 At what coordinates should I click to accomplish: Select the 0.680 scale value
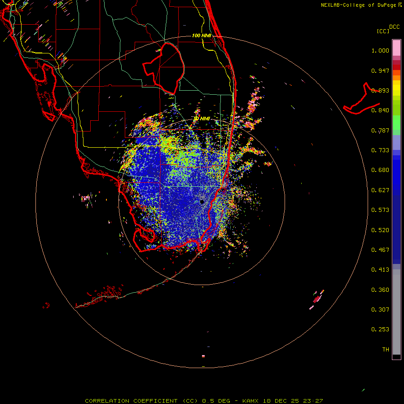[380, 170]
